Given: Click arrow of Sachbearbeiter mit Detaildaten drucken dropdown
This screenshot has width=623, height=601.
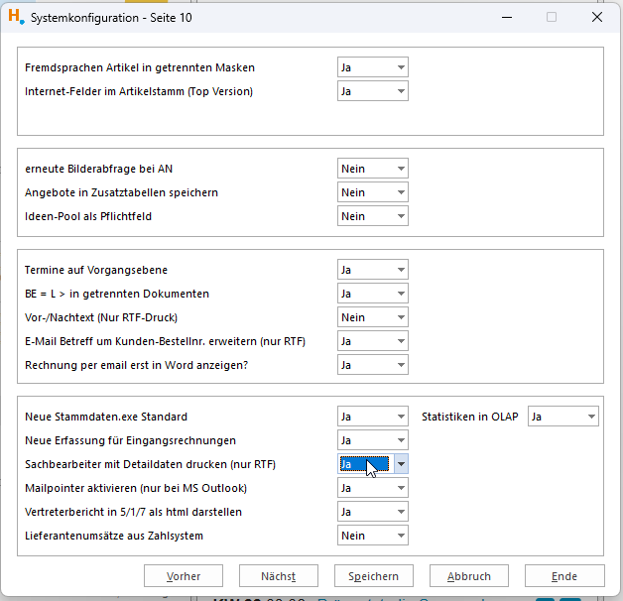Looking at the screenshot, I should click(401, 464).
